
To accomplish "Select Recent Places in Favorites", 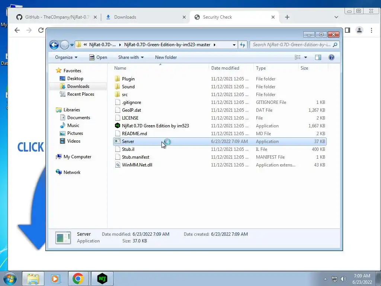I will point(80,94).
